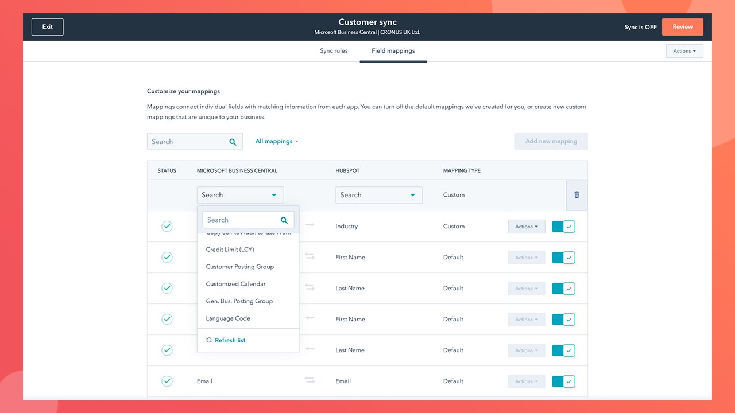735x413 pixels.
Task: Click the MICROSOFT BUSINESS CENTRAL column header
Action: tap(237, 170)
